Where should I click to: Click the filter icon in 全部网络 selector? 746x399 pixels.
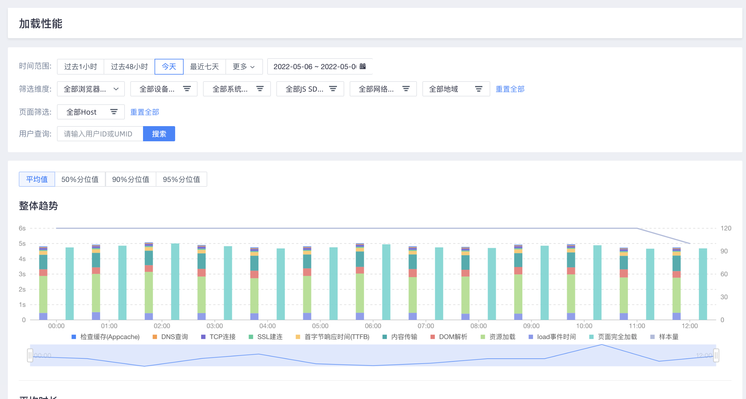406,89
